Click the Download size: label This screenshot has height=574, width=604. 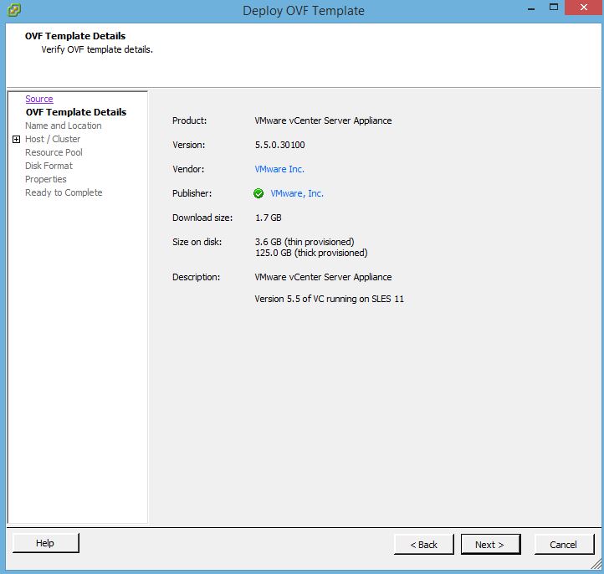(x=202, y=218)
